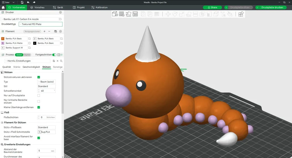
Task: Open the Geschwindigkeit settings tab
Action: [31, 67]
